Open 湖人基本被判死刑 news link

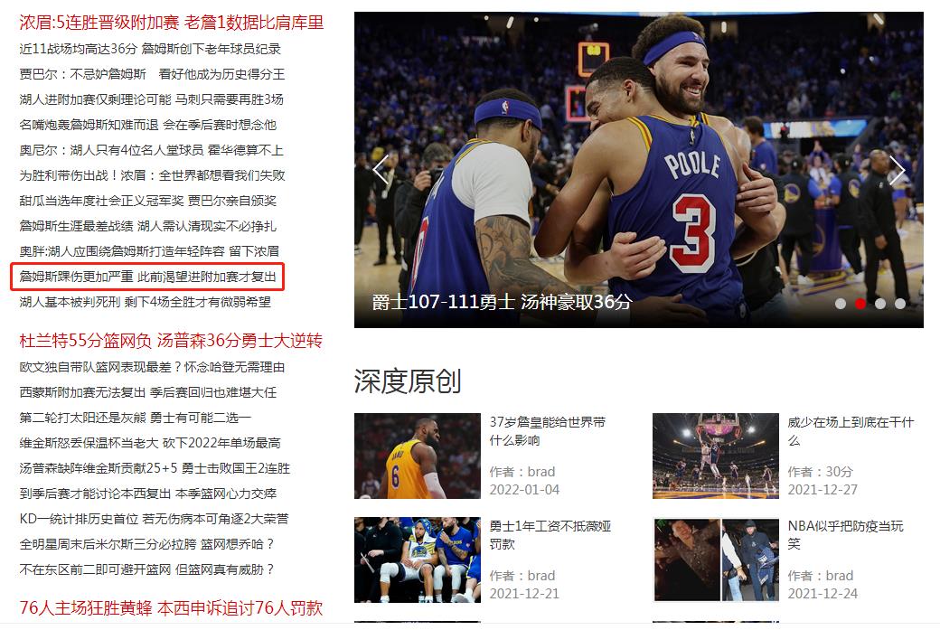point(146,302)
